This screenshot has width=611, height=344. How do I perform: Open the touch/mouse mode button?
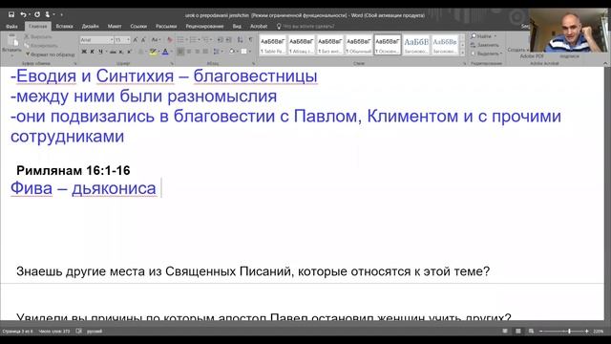coord(48,14)
